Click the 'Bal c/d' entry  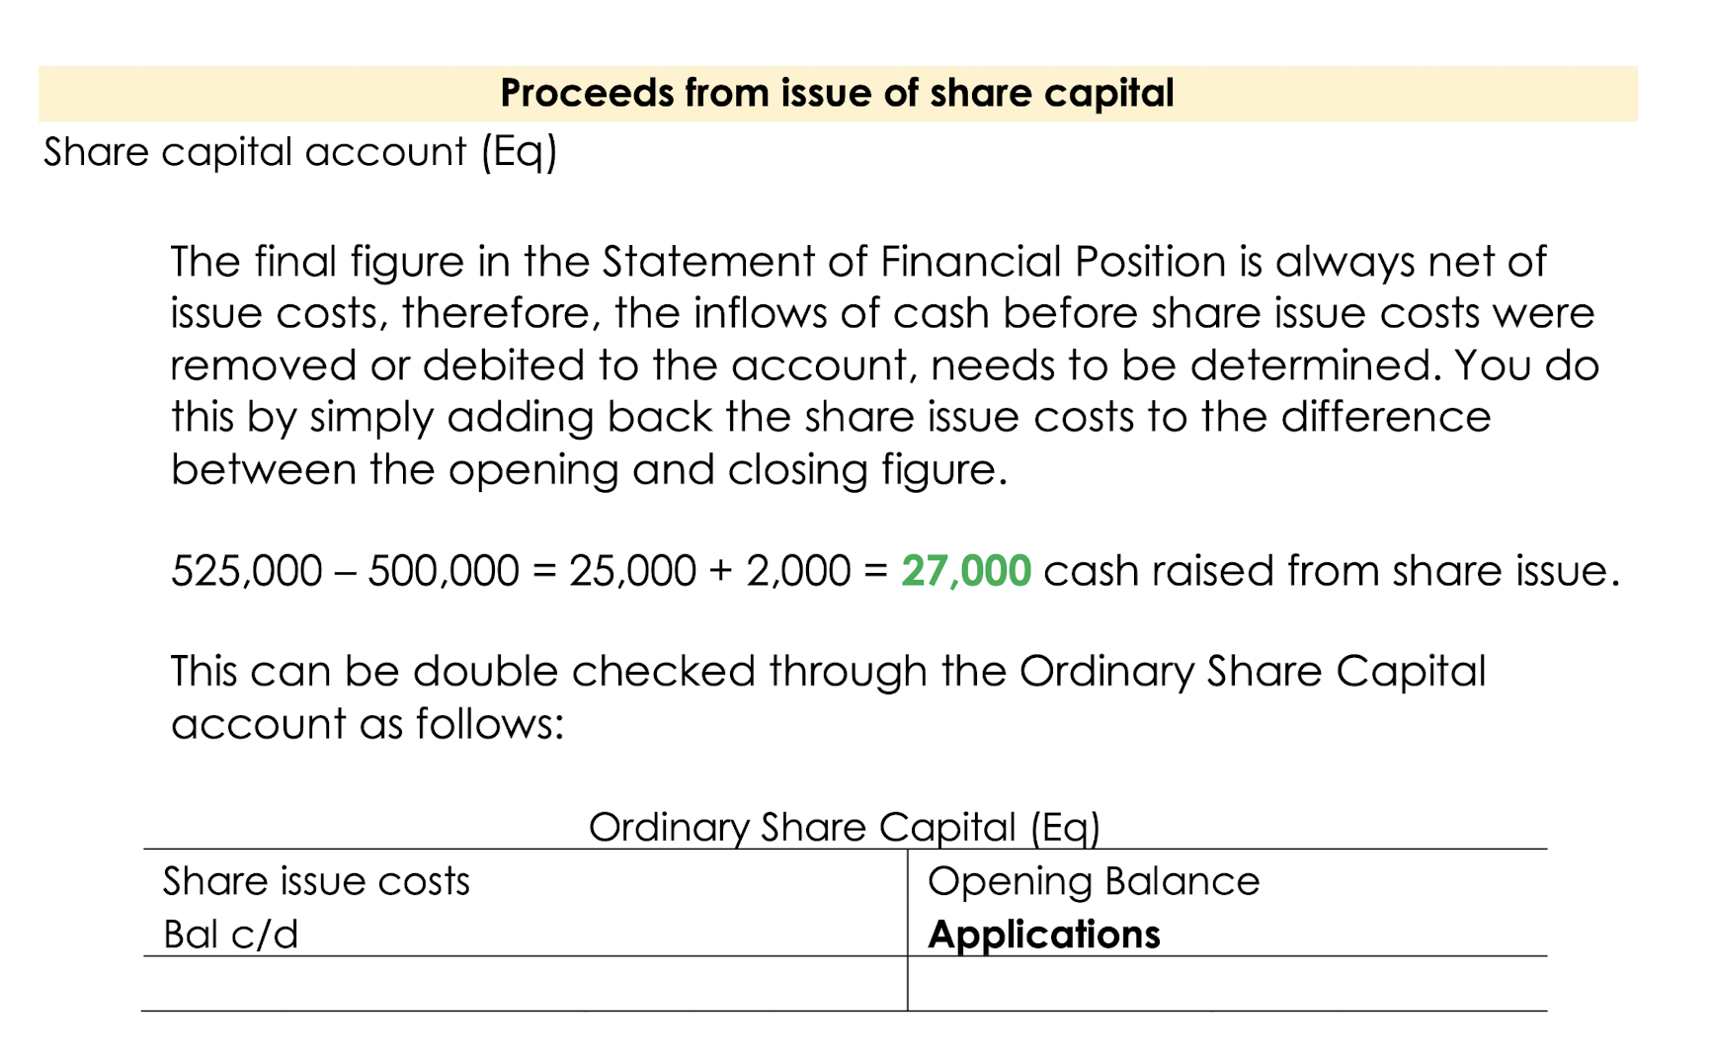(230, 935)
